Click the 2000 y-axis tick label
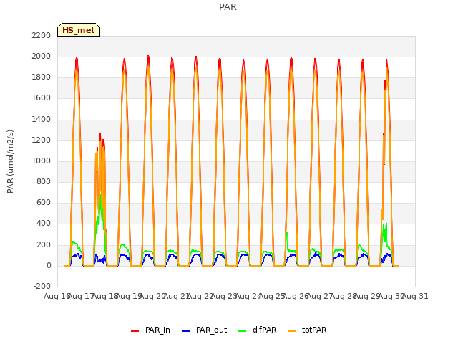This screenshot has width=458, height=344. tap(42, 56)
